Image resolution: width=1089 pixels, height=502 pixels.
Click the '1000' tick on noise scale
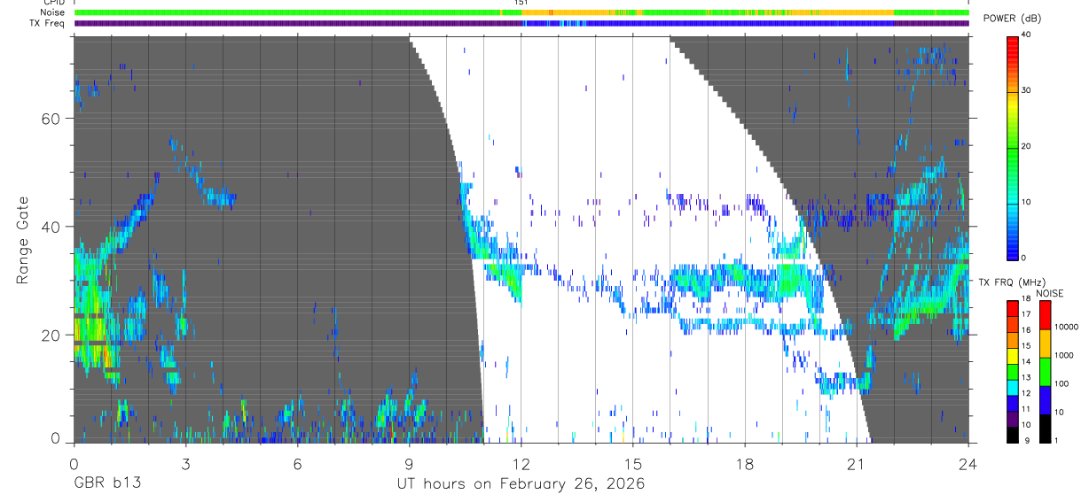(x=1063, y=355)
